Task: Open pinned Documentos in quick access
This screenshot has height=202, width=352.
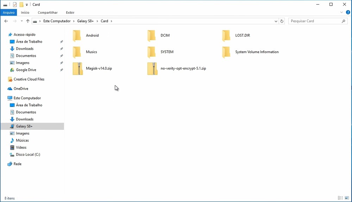Action: point(23,56)
